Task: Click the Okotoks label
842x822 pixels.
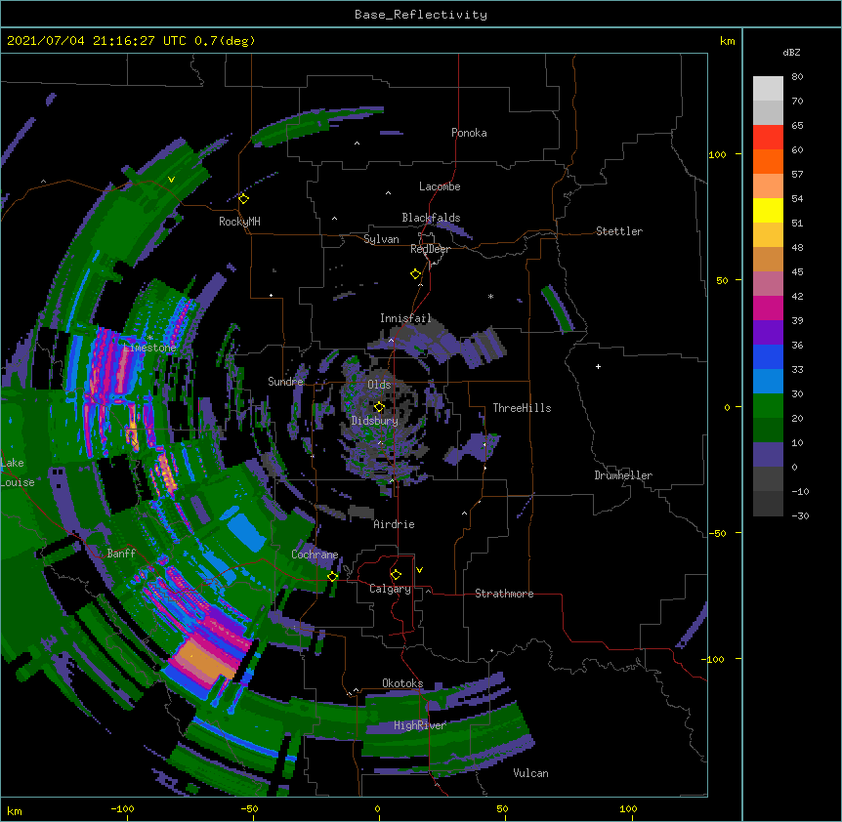Action: click(x=402, y=683)
